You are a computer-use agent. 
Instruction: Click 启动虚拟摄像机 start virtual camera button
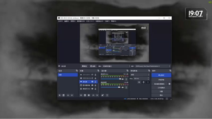pos(160,84)
